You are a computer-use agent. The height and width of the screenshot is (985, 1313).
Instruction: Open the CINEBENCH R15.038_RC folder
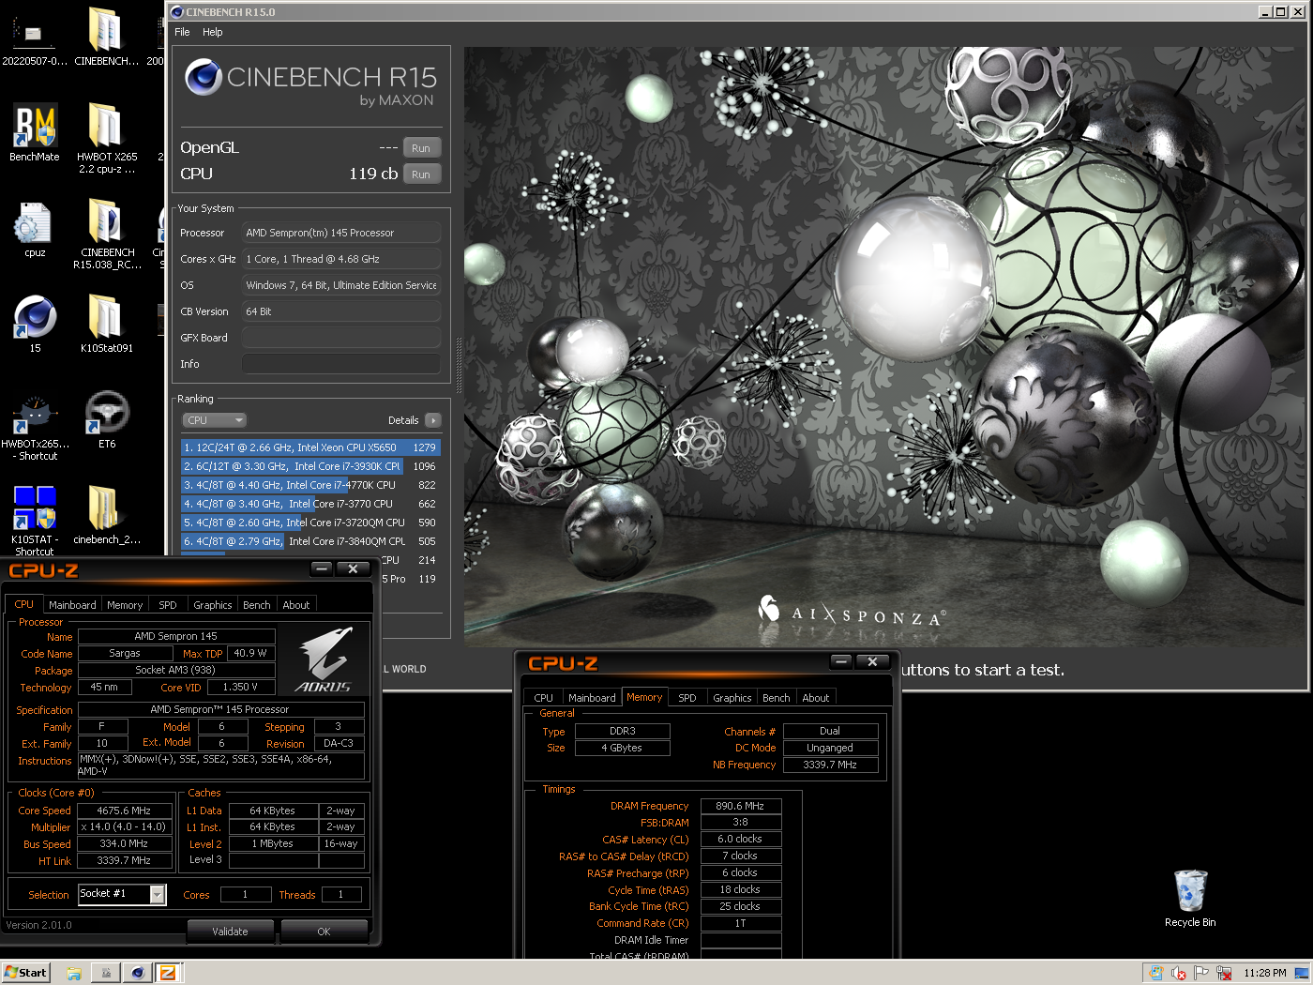(107, 234)
